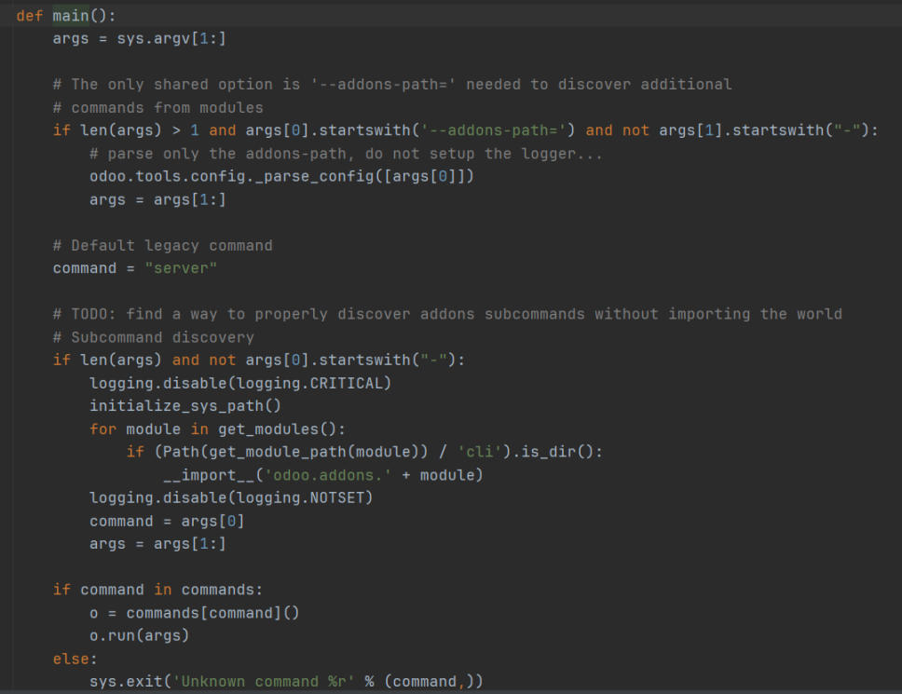Click the 'if (Path(get_module_path(module))' line
Image resolution: width=902 pixels, height=694 pixels.
click(364, 452)
